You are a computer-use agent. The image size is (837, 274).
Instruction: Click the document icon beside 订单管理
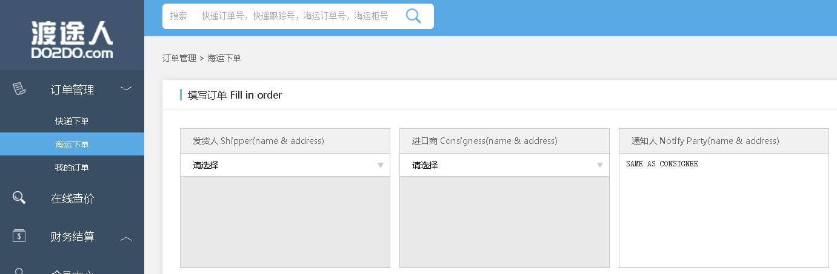[19, 90]
